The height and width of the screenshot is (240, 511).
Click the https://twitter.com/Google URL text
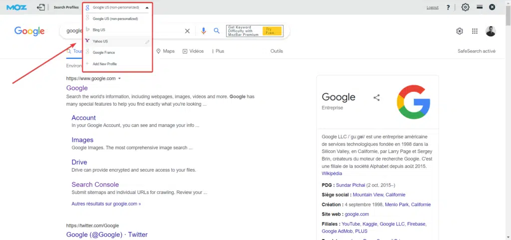click(x=92, y=226)
